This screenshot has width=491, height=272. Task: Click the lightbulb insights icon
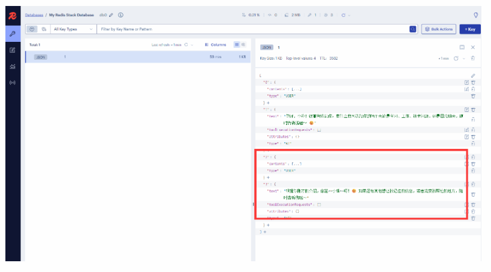pos(475,15)
